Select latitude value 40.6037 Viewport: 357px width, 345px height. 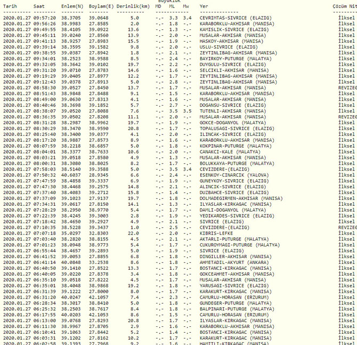pos(71,175)
